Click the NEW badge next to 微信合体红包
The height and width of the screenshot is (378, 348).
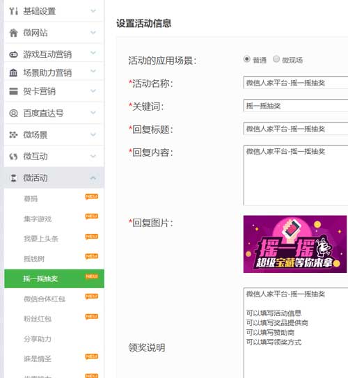click(92, 297)
